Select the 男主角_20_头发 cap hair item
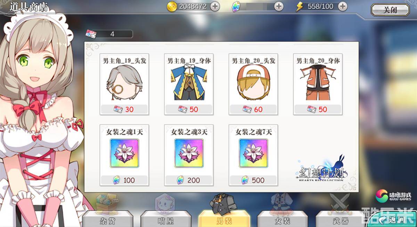Screen dimensions: 417x227 point(253,84)
